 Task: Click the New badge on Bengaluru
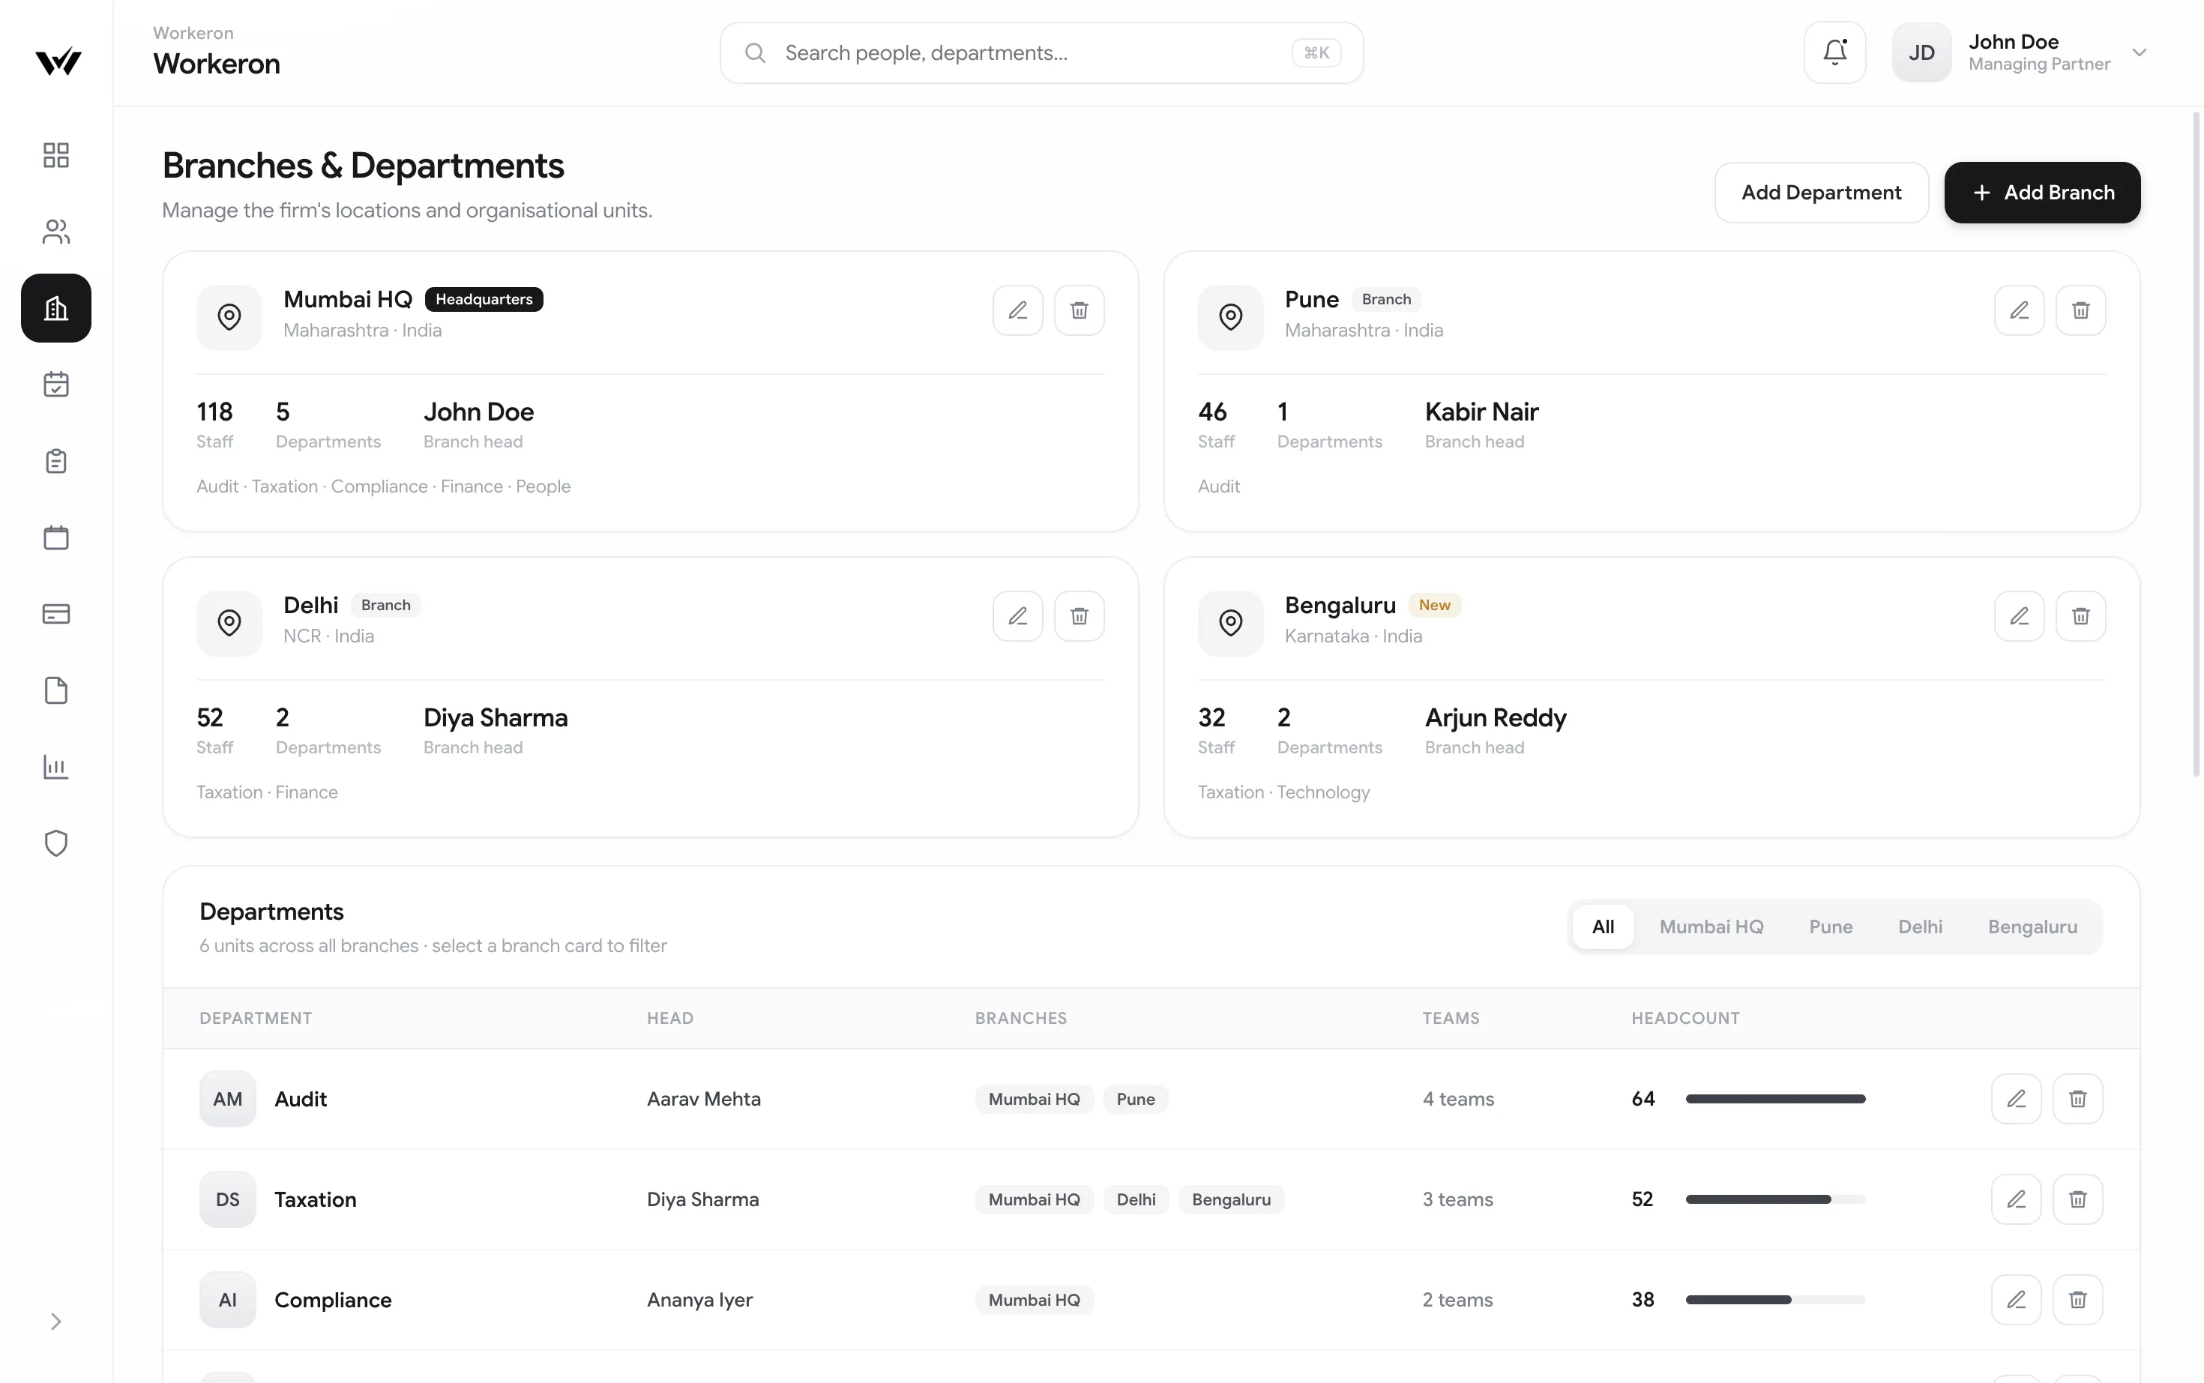tap(1434, 605)
